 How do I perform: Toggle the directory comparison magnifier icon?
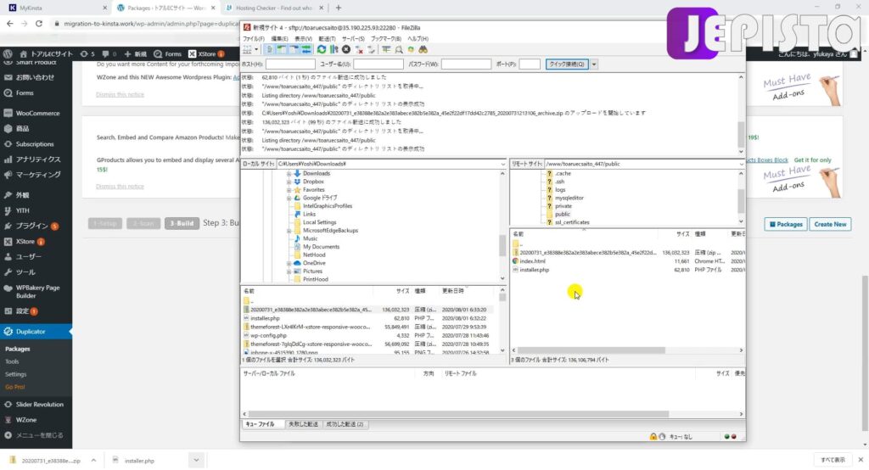(x=399, y=50)
